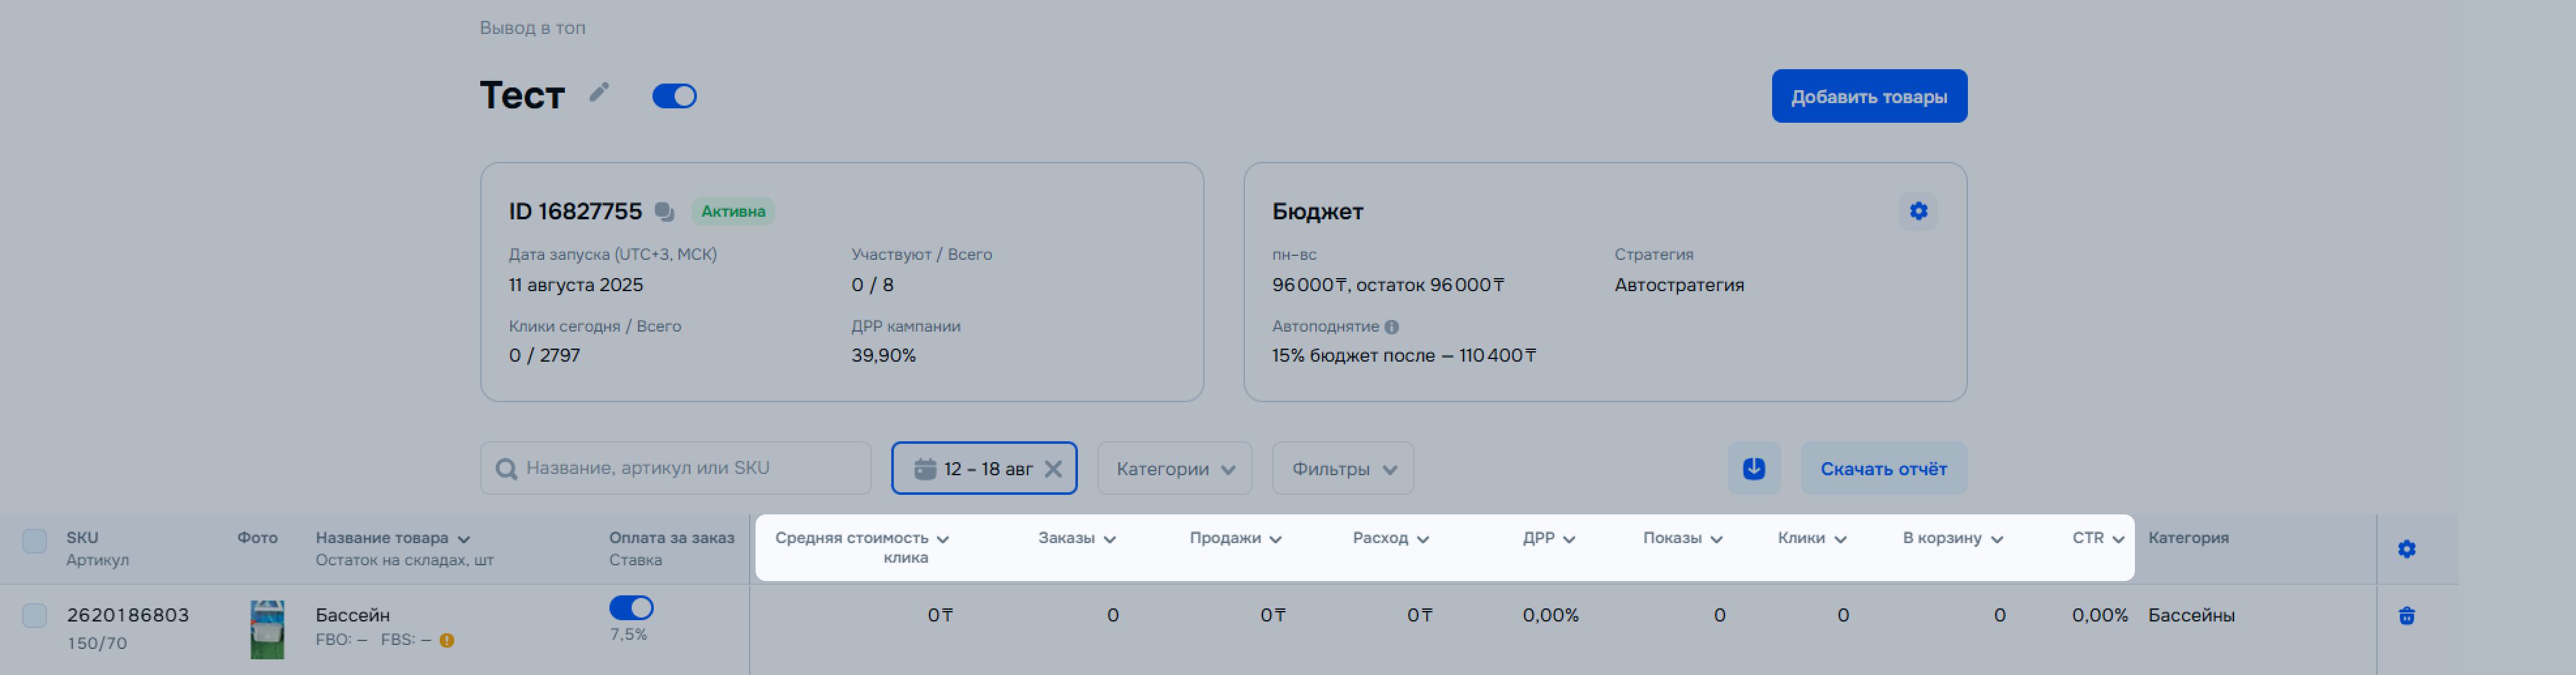Screen dimensions: 2576x675
Task: Open the Бассейн product photo thumbnail
Action: click(x=267, y=629)
